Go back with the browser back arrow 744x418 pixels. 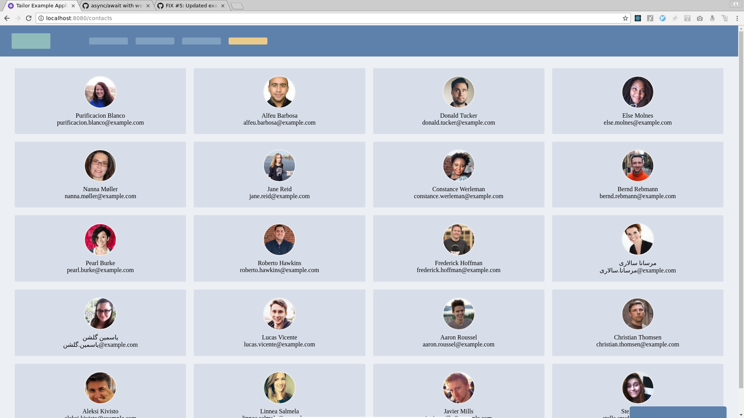tap(7, 18)
